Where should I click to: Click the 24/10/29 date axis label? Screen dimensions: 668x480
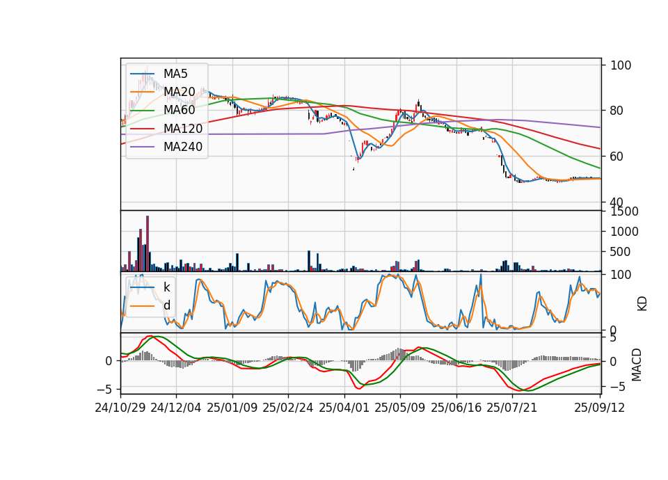pos(120,408)
